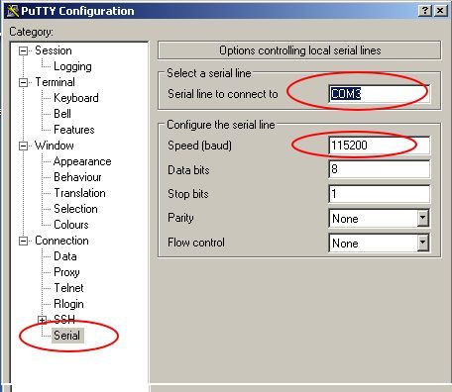
Task: Click the 'Stop bits' label
Action: (x=188, y=194)
